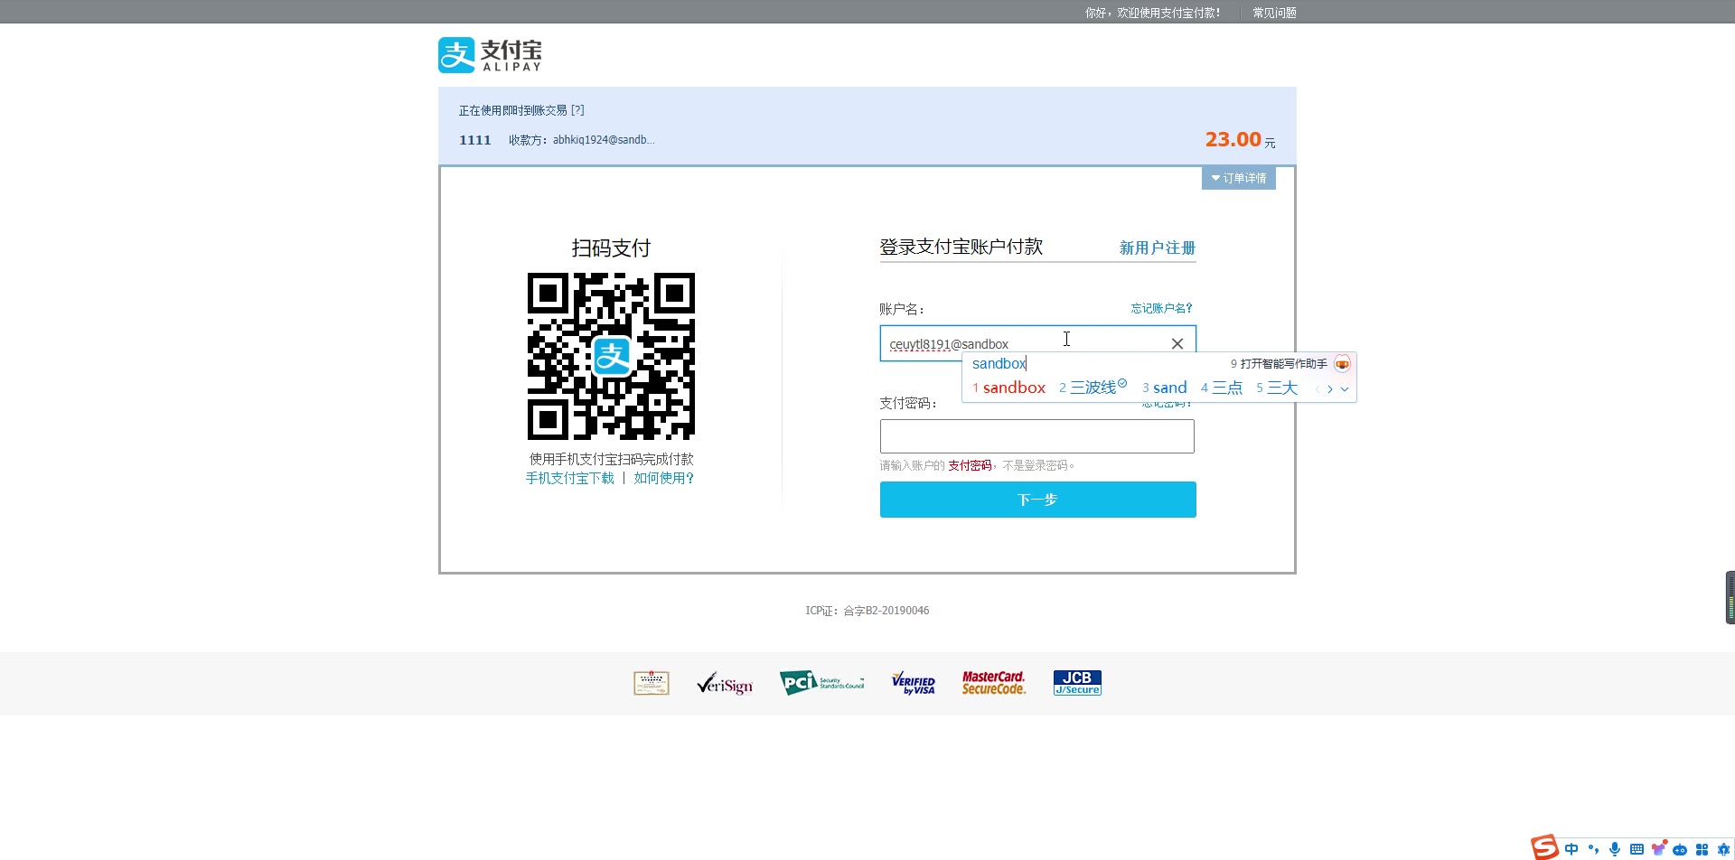
Task: Click the MasterCard SecureCode logo
Action: pyautogui.click(x=993, y=683)
